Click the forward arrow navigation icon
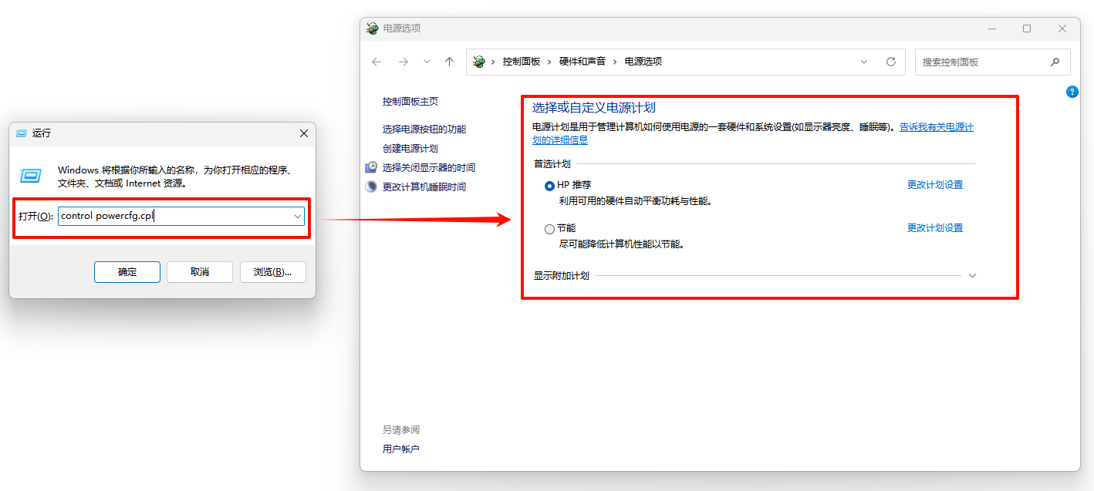Screen dimensions: 1094x491 pos(403,62)
